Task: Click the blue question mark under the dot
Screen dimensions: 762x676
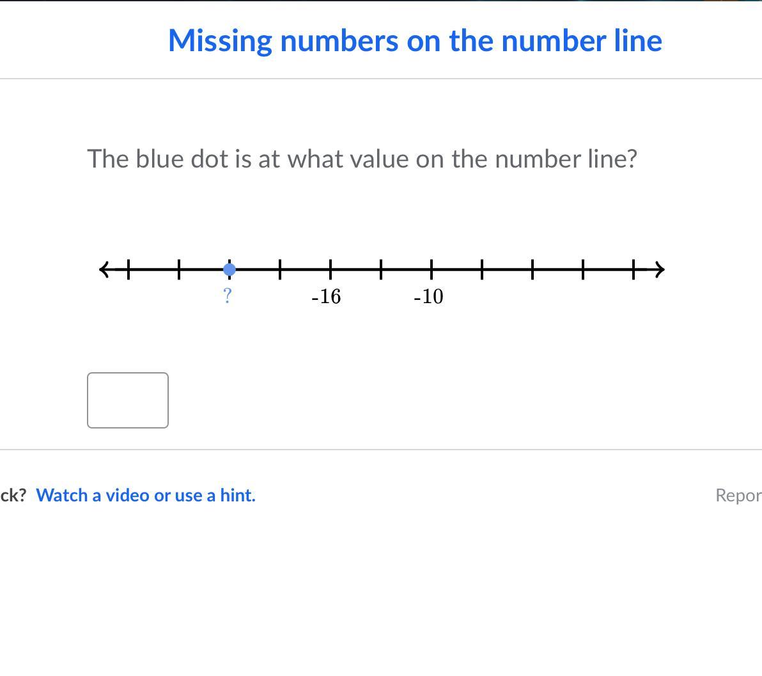Action: 227,296
